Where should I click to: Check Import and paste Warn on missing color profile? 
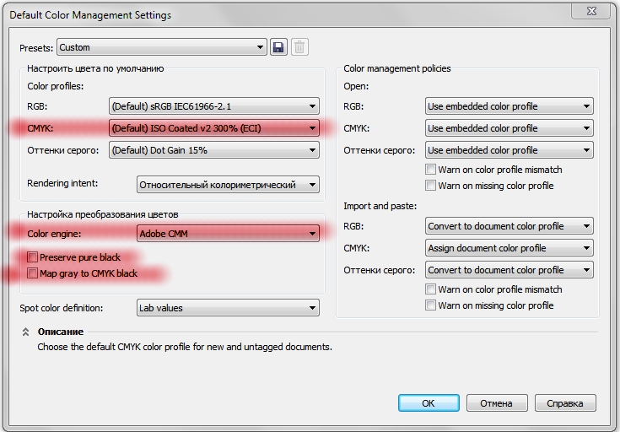coord(430,305)
